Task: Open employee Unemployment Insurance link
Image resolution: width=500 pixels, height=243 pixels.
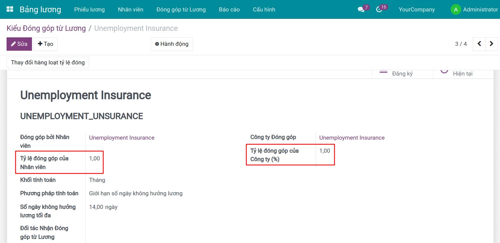Action: pos(122,138)
